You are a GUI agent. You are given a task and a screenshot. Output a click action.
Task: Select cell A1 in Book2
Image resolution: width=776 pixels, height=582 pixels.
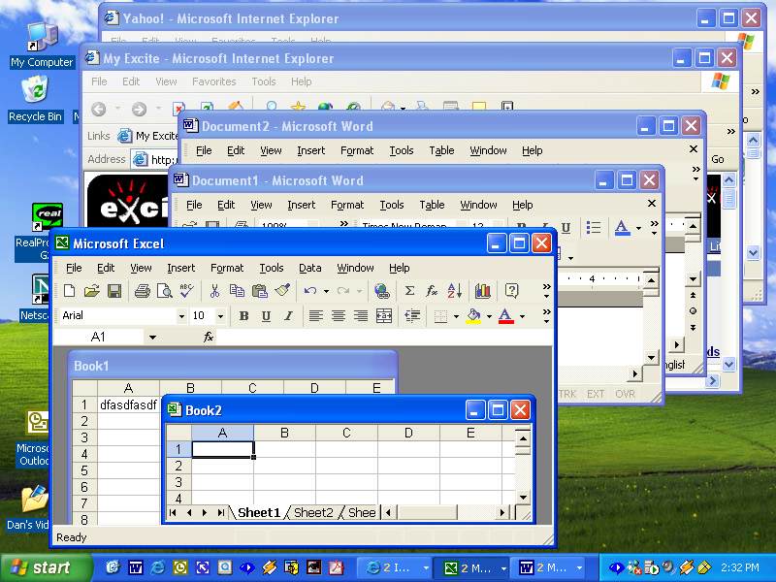click(223, 449)
